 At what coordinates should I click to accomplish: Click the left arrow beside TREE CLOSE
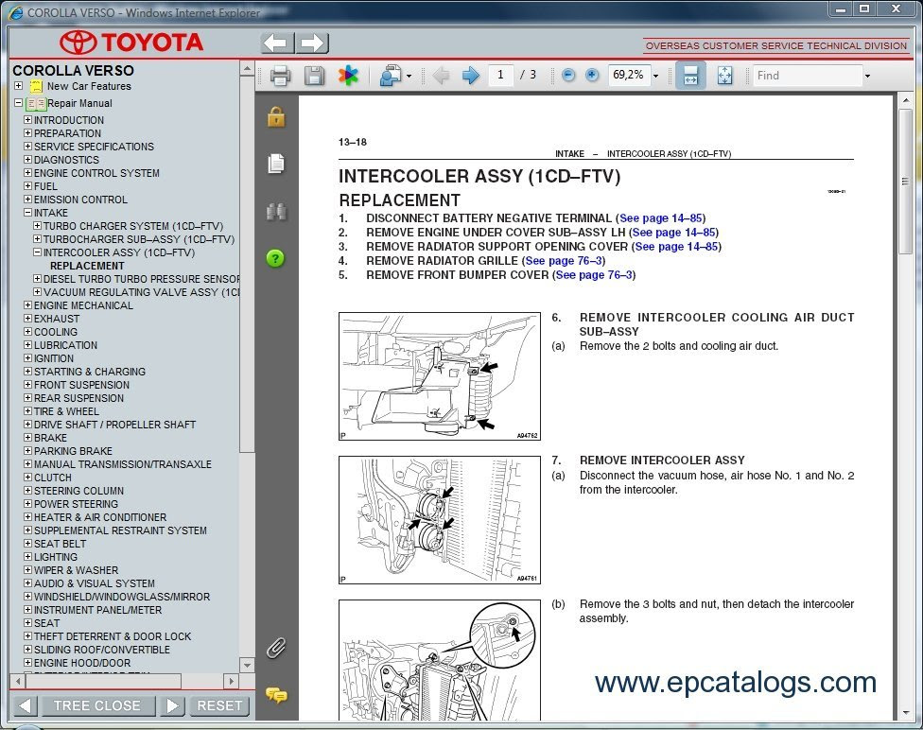click(25, 705)
